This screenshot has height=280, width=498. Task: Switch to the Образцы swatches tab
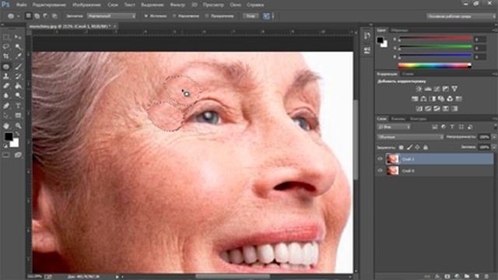(399, 30)
